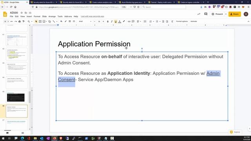Open the Add-ons menu
251x141 pixels.
(68, 16)
